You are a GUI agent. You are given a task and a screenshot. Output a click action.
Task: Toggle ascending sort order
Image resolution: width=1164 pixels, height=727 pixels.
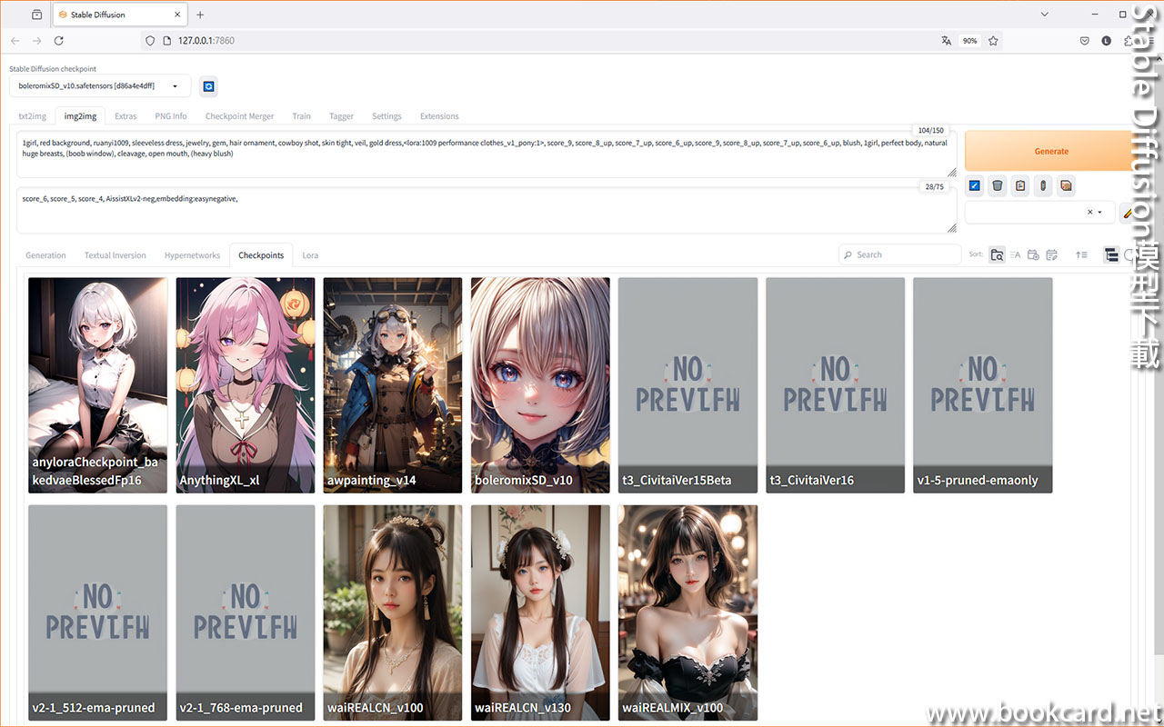(x=1082, y=254)
